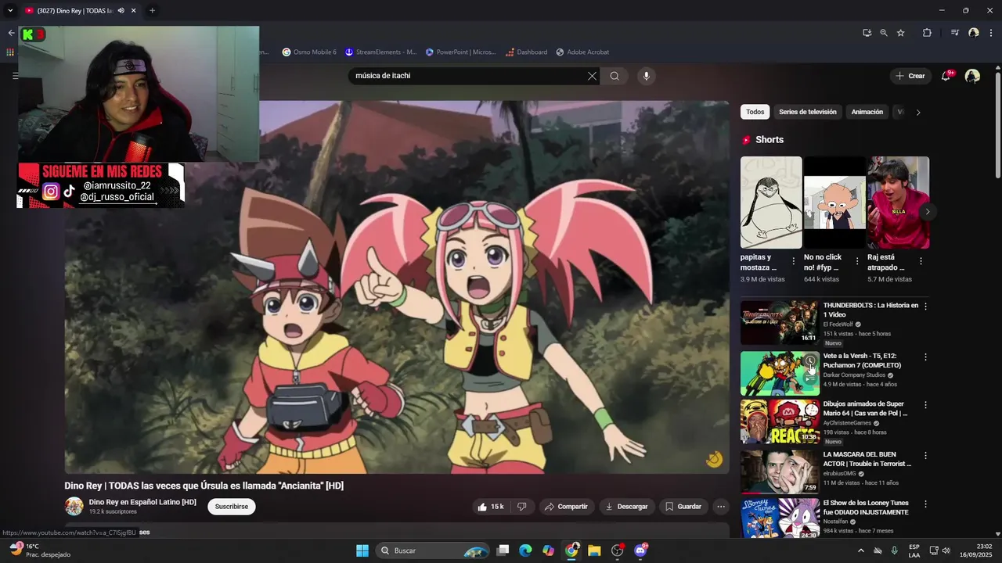The height and width of the screenshot is (563, 1002).
Task: Open a new browser tab
Action: pos(152,11)
